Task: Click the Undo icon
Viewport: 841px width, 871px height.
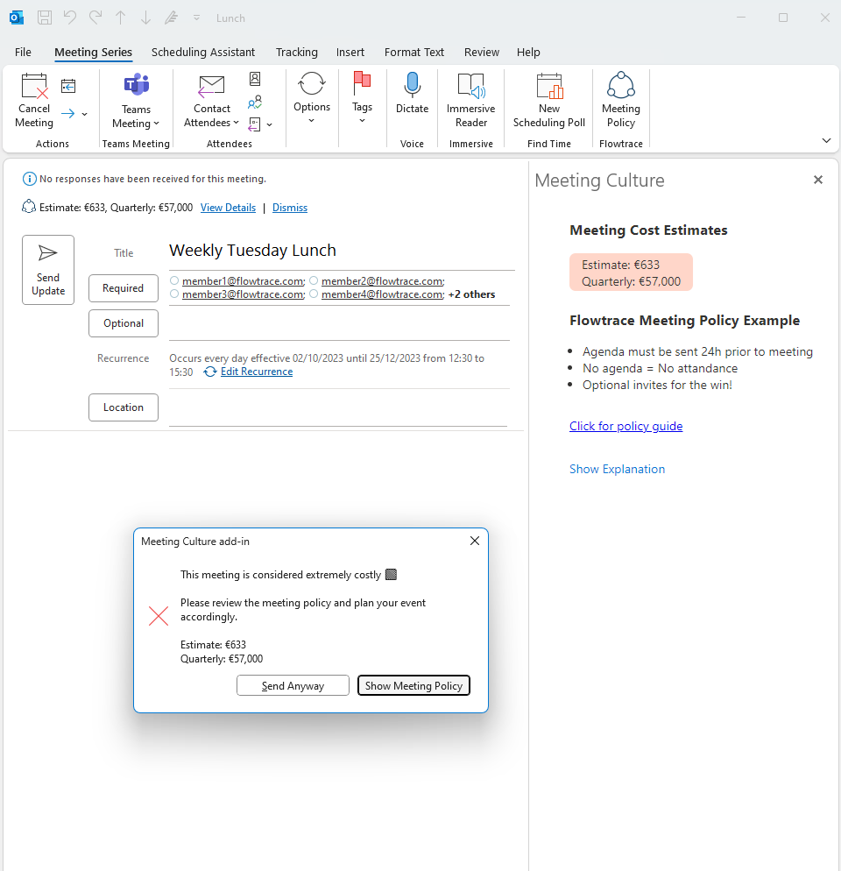Action: [70, 18]
